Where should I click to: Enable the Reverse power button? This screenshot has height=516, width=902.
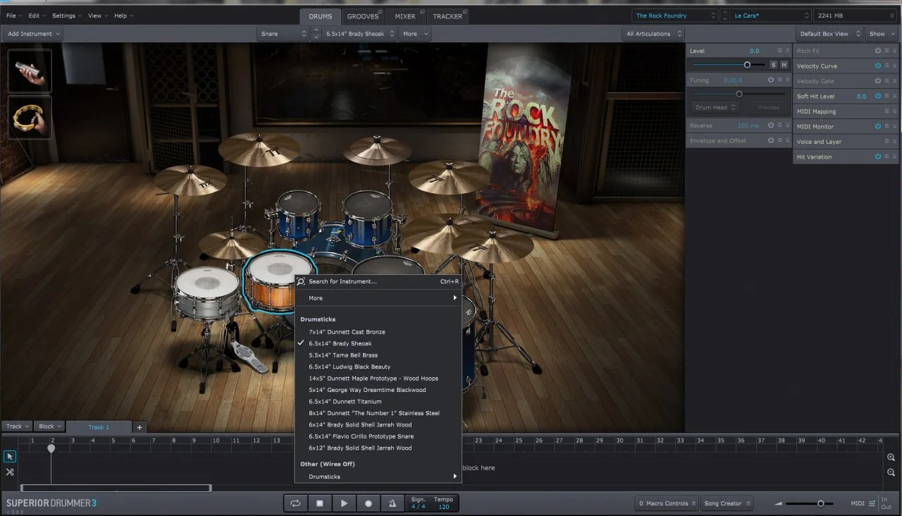771,125
